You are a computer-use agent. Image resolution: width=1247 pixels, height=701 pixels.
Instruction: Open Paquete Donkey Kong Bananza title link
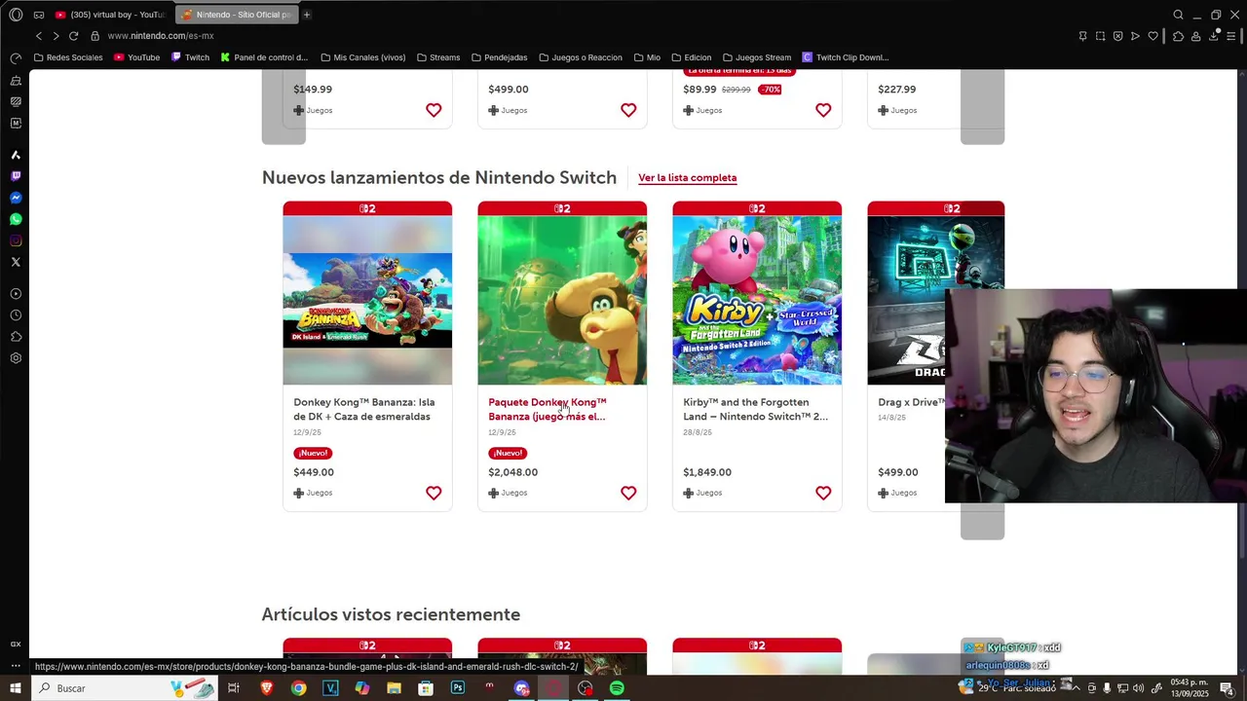pyautogui.click(x=547, y=409)
